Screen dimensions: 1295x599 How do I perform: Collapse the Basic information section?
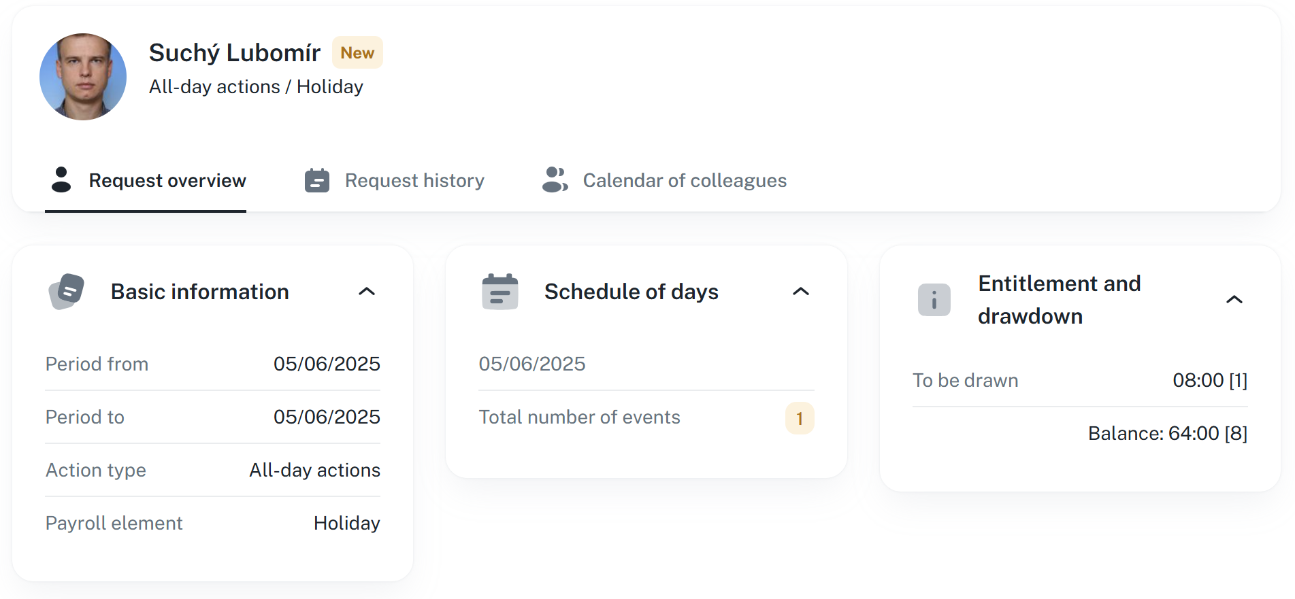pos(367,292)
